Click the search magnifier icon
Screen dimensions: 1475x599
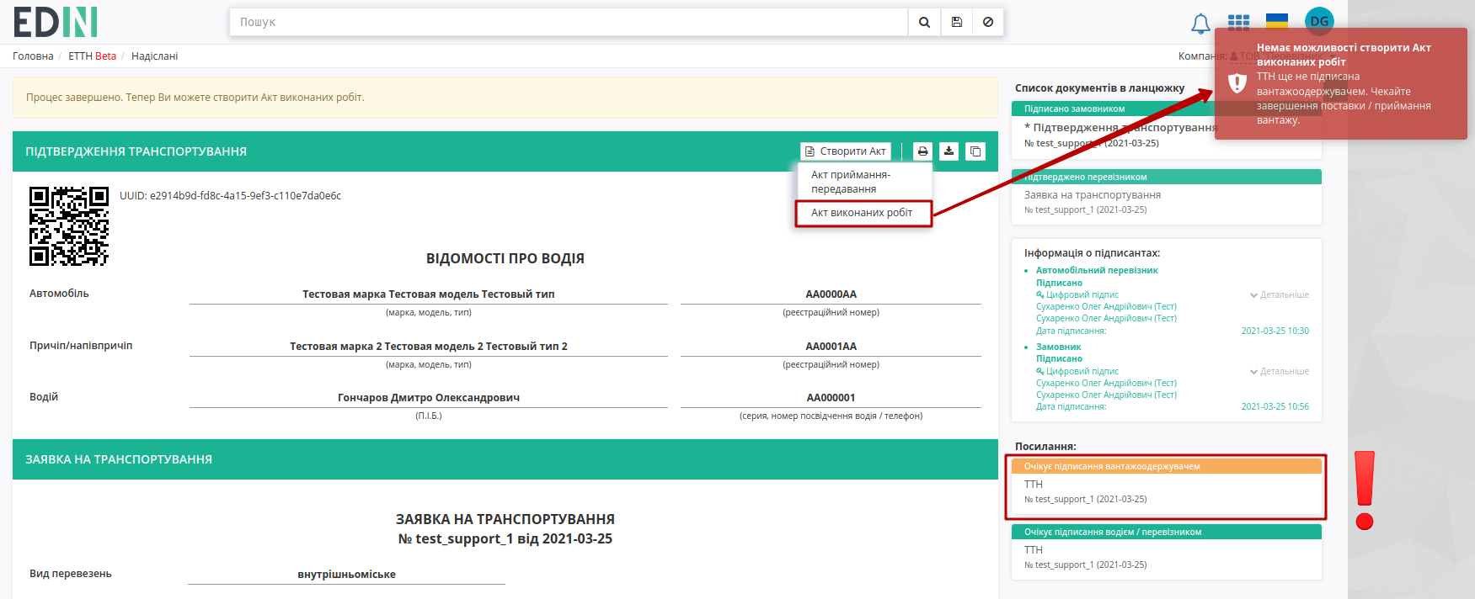[x=924, y=23]
